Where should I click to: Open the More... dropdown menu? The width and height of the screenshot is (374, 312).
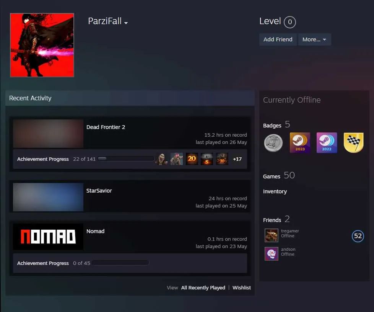(x=314, y=39)
